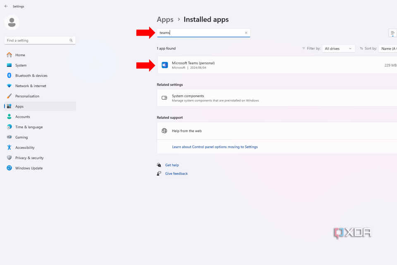The image size is (397, 265).
Task: Open the Home section in Settings sidebar
Action: (x=19, y=55)
